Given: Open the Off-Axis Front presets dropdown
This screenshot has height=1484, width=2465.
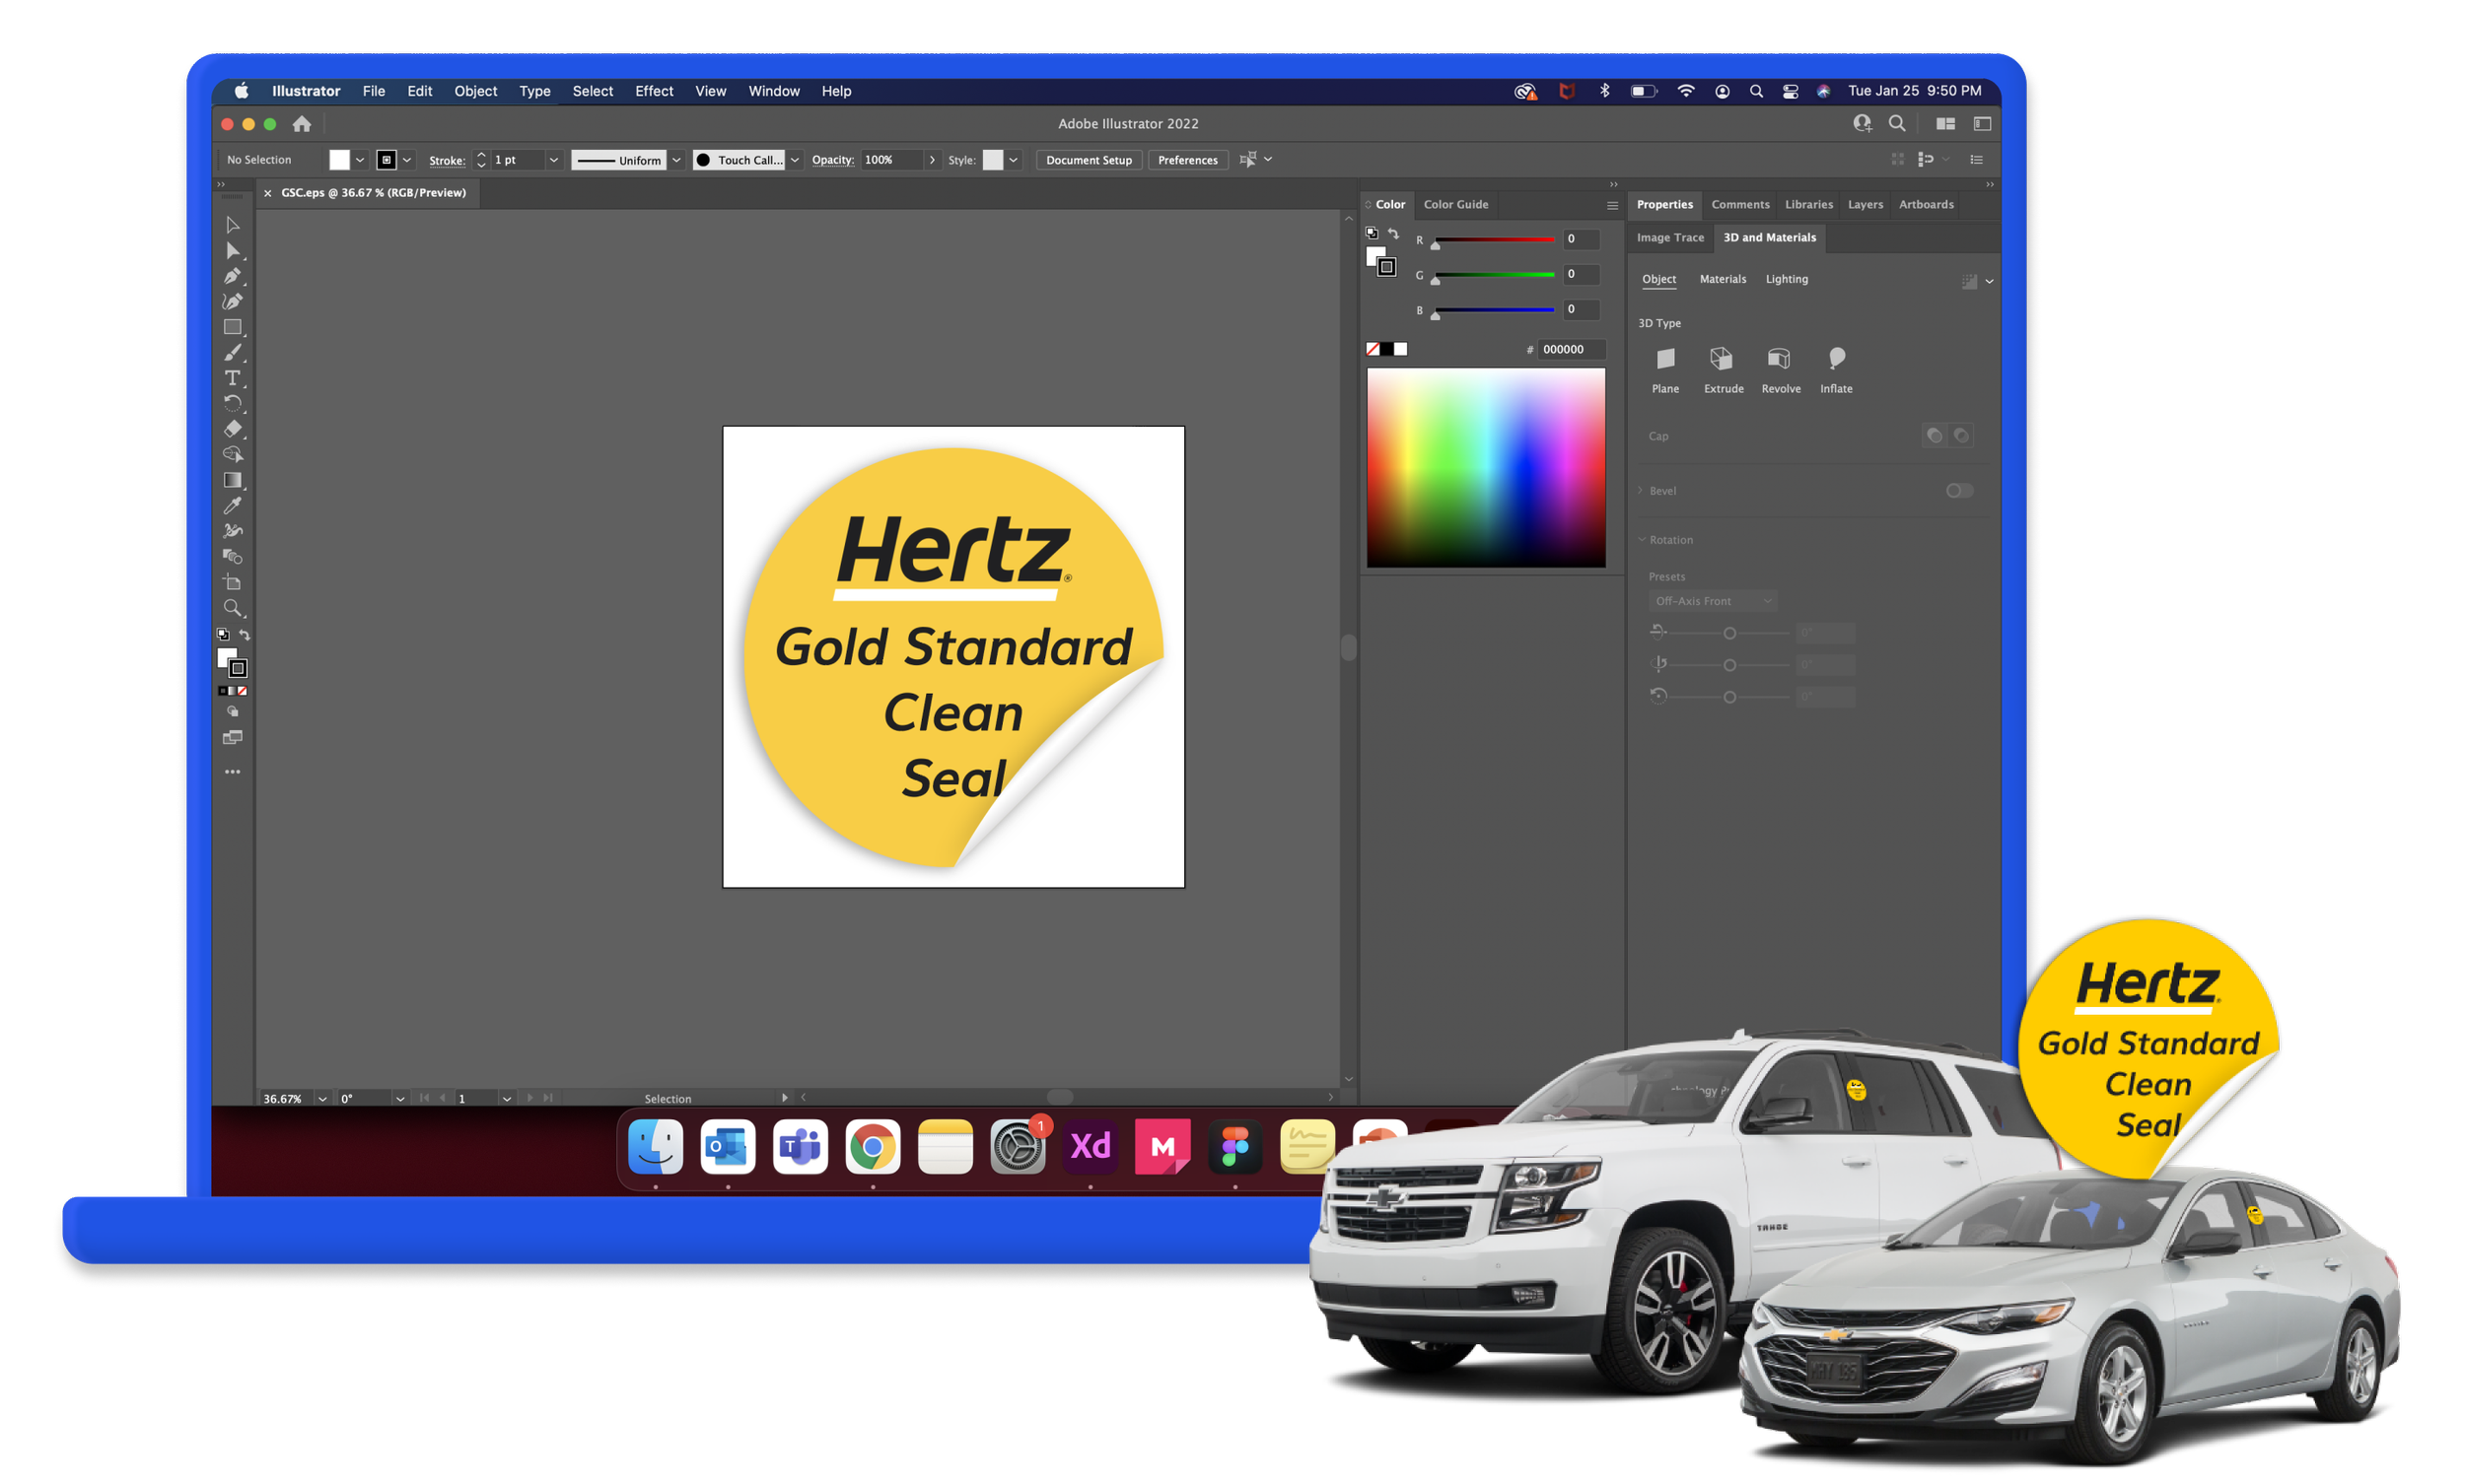Looking at the screenshot, I should coord(1712,601).
